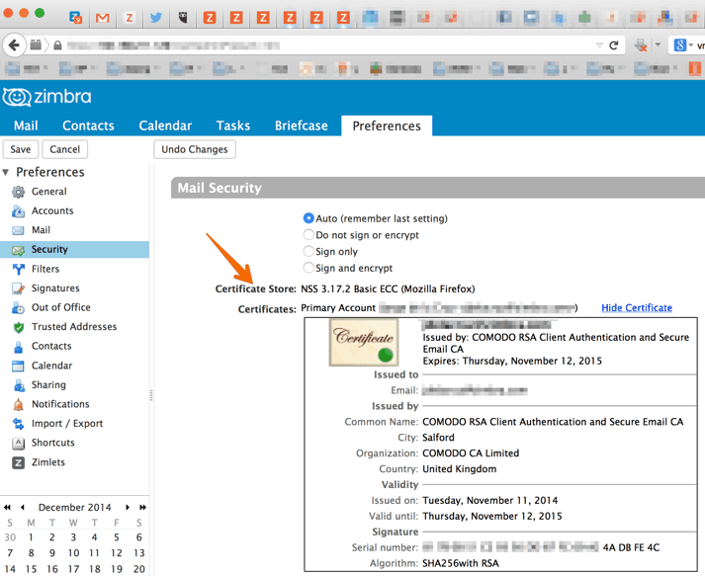Open the Twitter pinned tab
The width and height of the screenshot is (705, 576).
(156, 18)
